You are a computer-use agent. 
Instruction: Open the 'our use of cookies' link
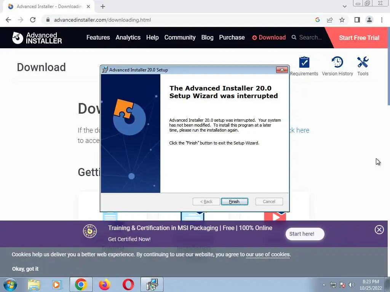click(x=268, y=254)
